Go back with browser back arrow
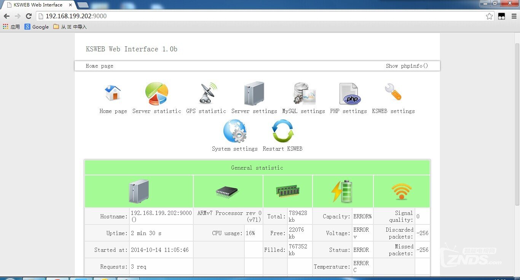Viewport: 520px width, 280px height. point(6,16)
